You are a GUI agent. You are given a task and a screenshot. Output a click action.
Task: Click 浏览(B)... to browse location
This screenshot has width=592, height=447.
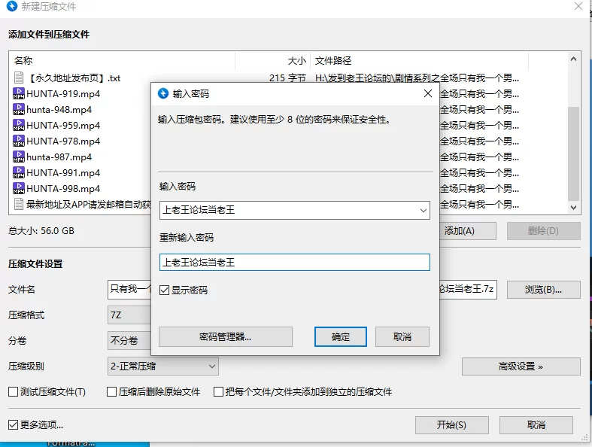(543, 290)
